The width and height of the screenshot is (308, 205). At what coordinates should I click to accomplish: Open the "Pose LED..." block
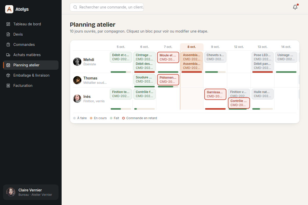[263, 56]
